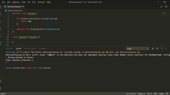The width and height of the screenshot is (170, 95).
Task: Click the '[Running]' label in output
Action: click(x=10, y=52)
